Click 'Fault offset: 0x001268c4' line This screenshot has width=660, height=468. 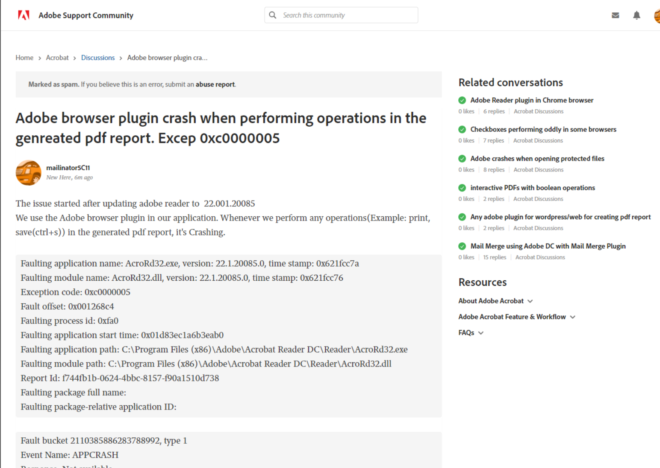point(68,306)
